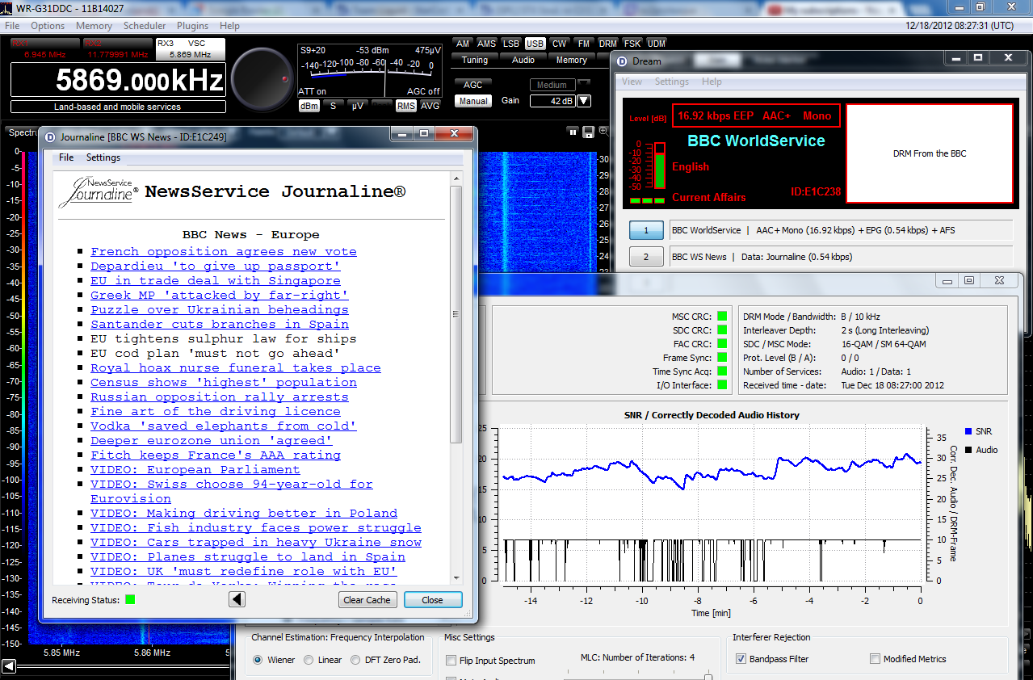Viewport: 1033px width, 680px height.
Task: Click spectrum horizontal scrollbar left arrow
Action: tap(9, 666)
